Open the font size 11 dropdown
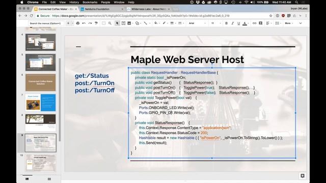The image size is (326, 183). 216,23
